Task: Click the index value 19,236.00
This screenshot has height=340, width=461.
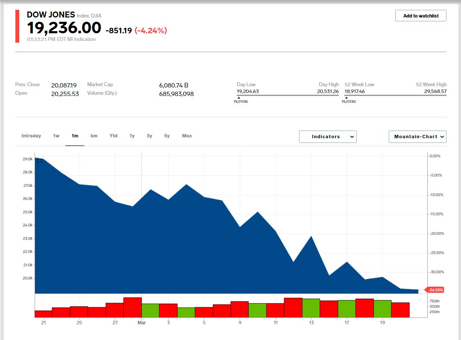Action: coord(64,28)
